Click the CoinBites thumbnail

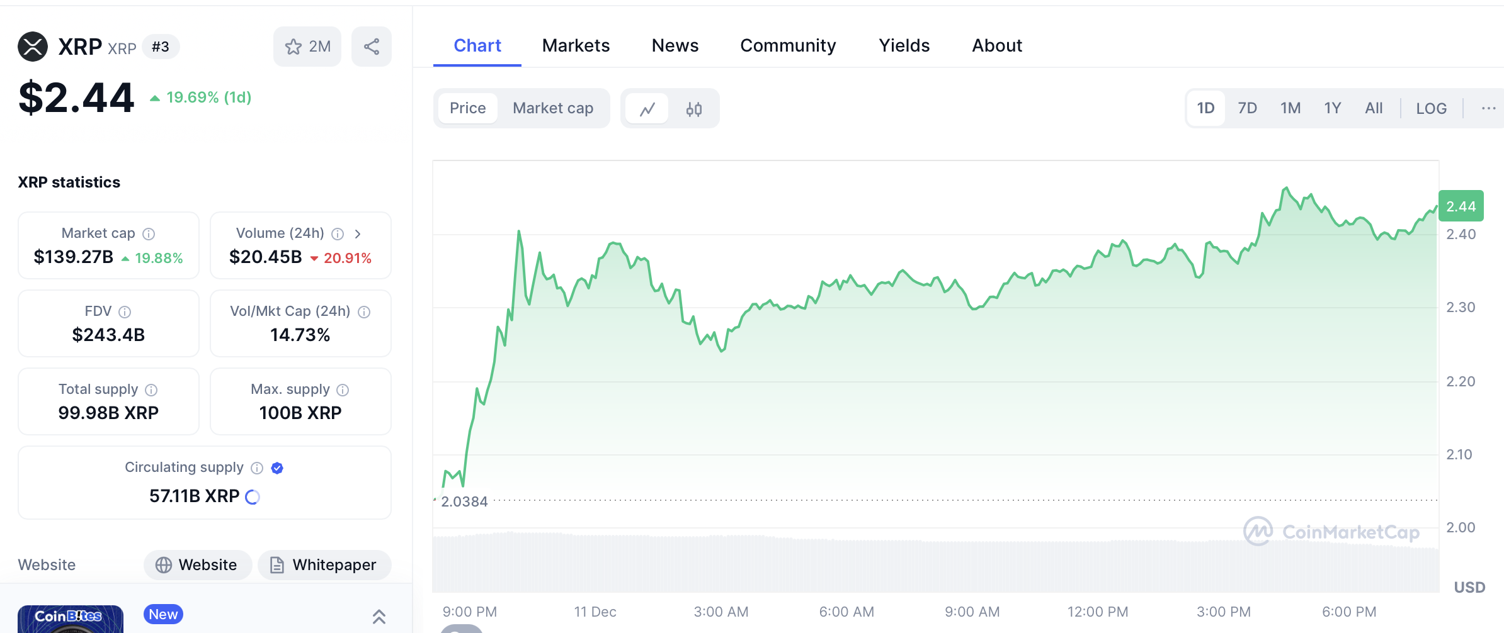[70, 619]
